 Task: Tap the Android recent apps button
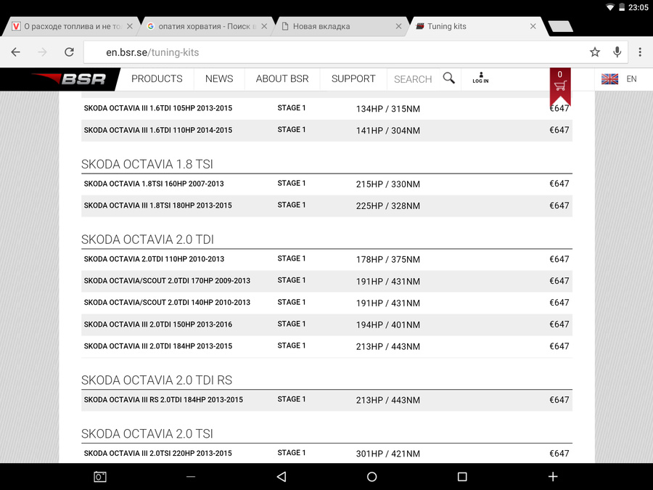(462, 477)
